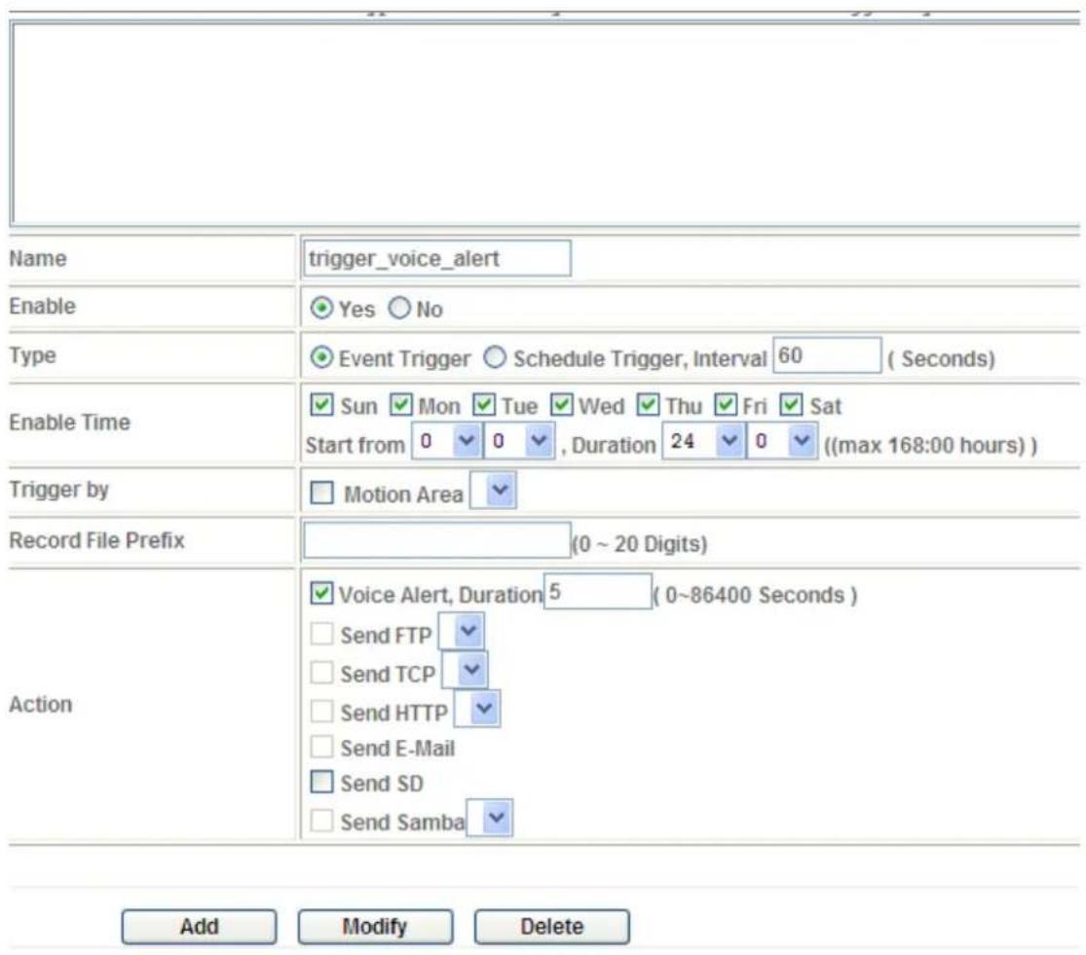Check the Send Samba option

(321, 821)
